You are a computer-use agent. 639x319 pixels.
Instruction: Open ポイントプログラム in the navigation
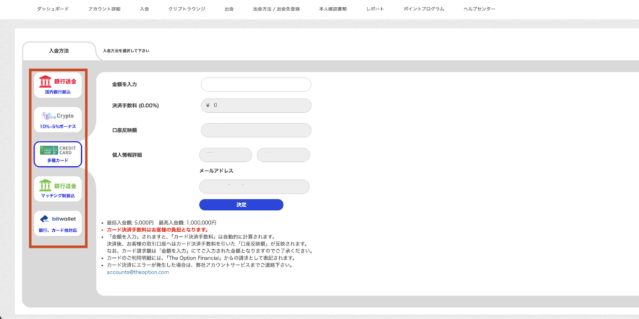[424, 9]
